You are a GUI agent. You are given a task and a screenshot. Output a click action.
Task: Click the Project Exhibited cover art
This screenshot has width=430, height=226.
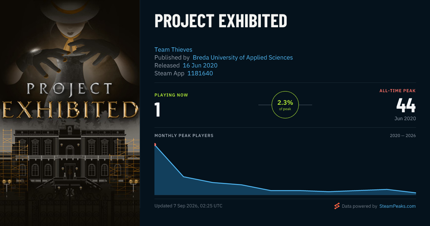click(70, 113)
